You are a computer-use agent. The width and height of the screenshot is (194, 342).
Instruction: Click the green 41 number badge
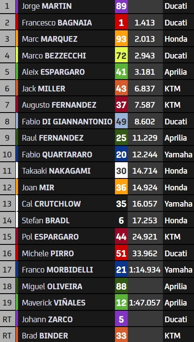pos(121,72)
